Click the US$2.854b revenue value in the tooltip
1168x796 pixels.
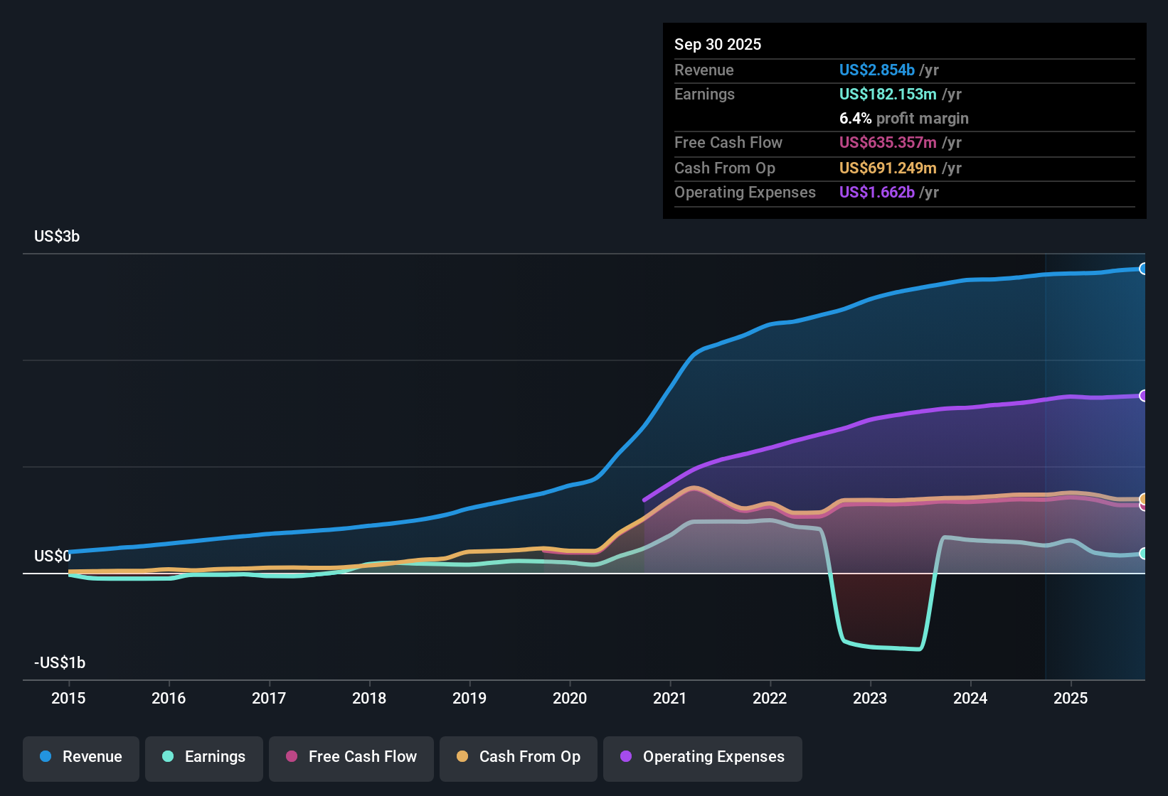pos(876,70)
